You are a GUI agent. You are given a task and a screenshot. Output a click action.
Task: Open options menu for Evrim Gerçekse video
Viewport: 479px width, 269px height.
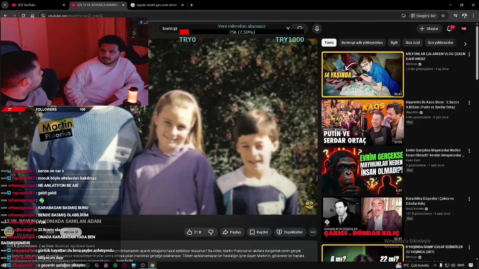point(469,151)
